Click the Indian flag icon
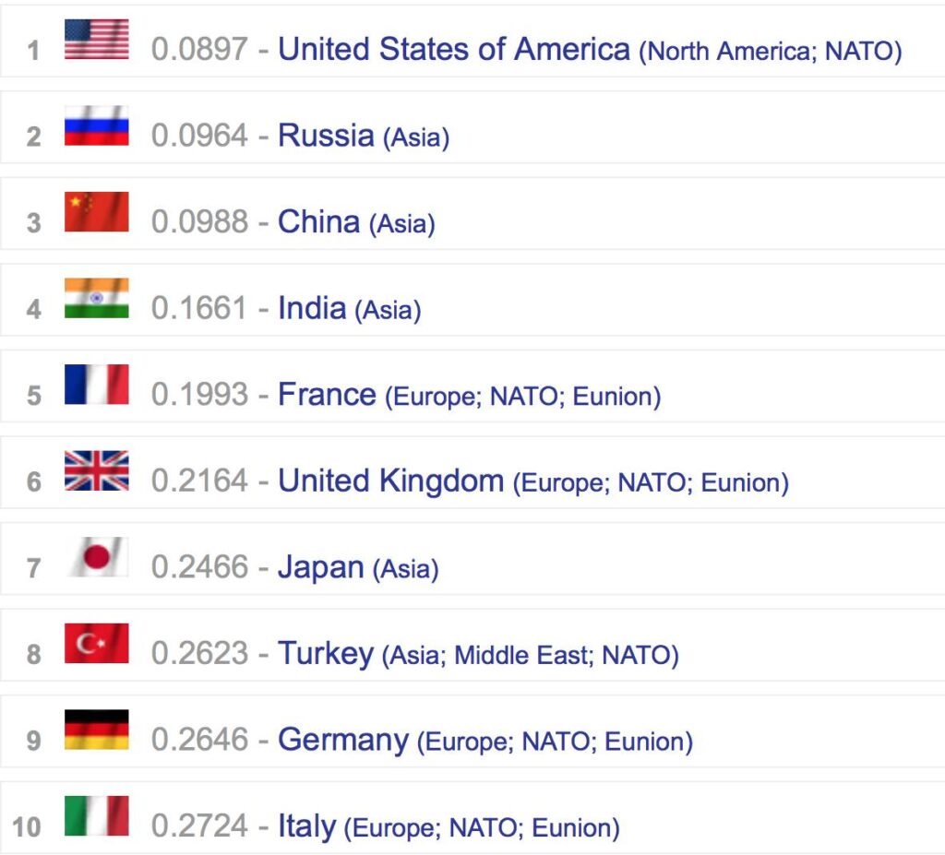Image resolution: width=945 pixels, height=855 pixels. 96,299
